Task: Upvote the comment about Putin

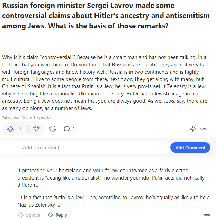Action: pyautogui.click(x=29, y=215)
